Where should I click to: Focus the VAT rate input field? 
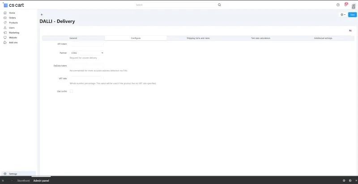click(x=86, y=78)
